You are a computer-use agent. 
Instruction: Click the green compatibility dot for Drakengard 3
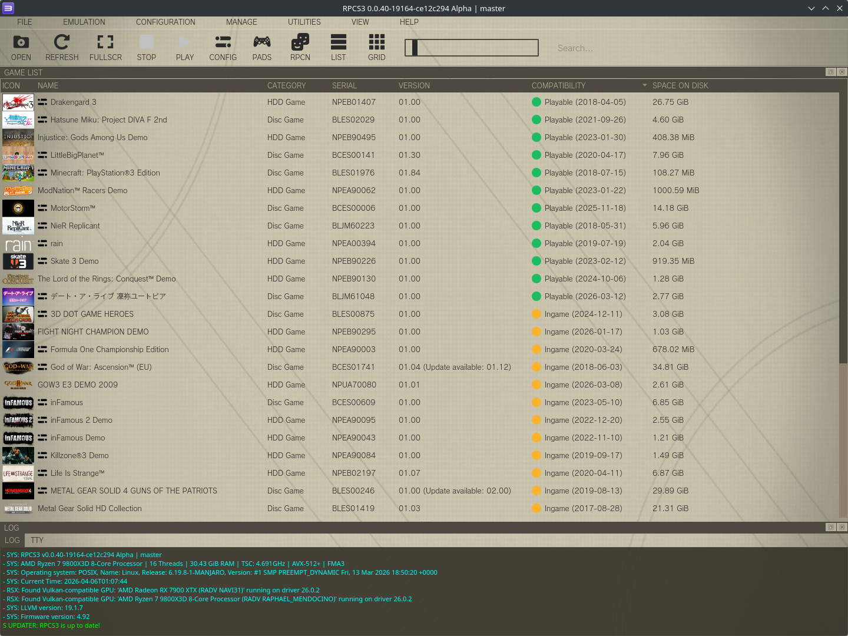coord(536,102)
